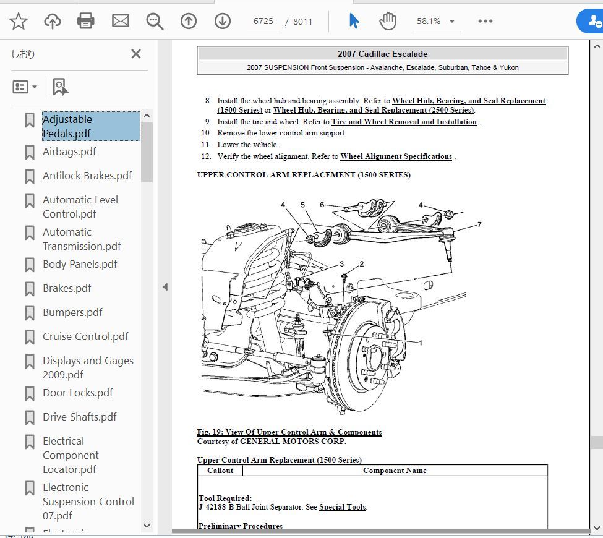Screen dimensions: 603x538
Task: Click the find current bookmark icon
Action: point(60,87)
